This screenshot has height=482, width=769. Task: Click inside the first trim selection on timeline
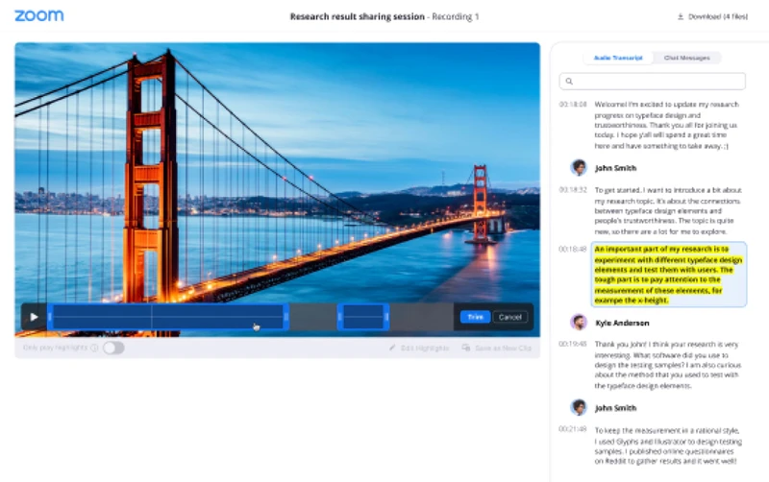click(x=168, y=317)
